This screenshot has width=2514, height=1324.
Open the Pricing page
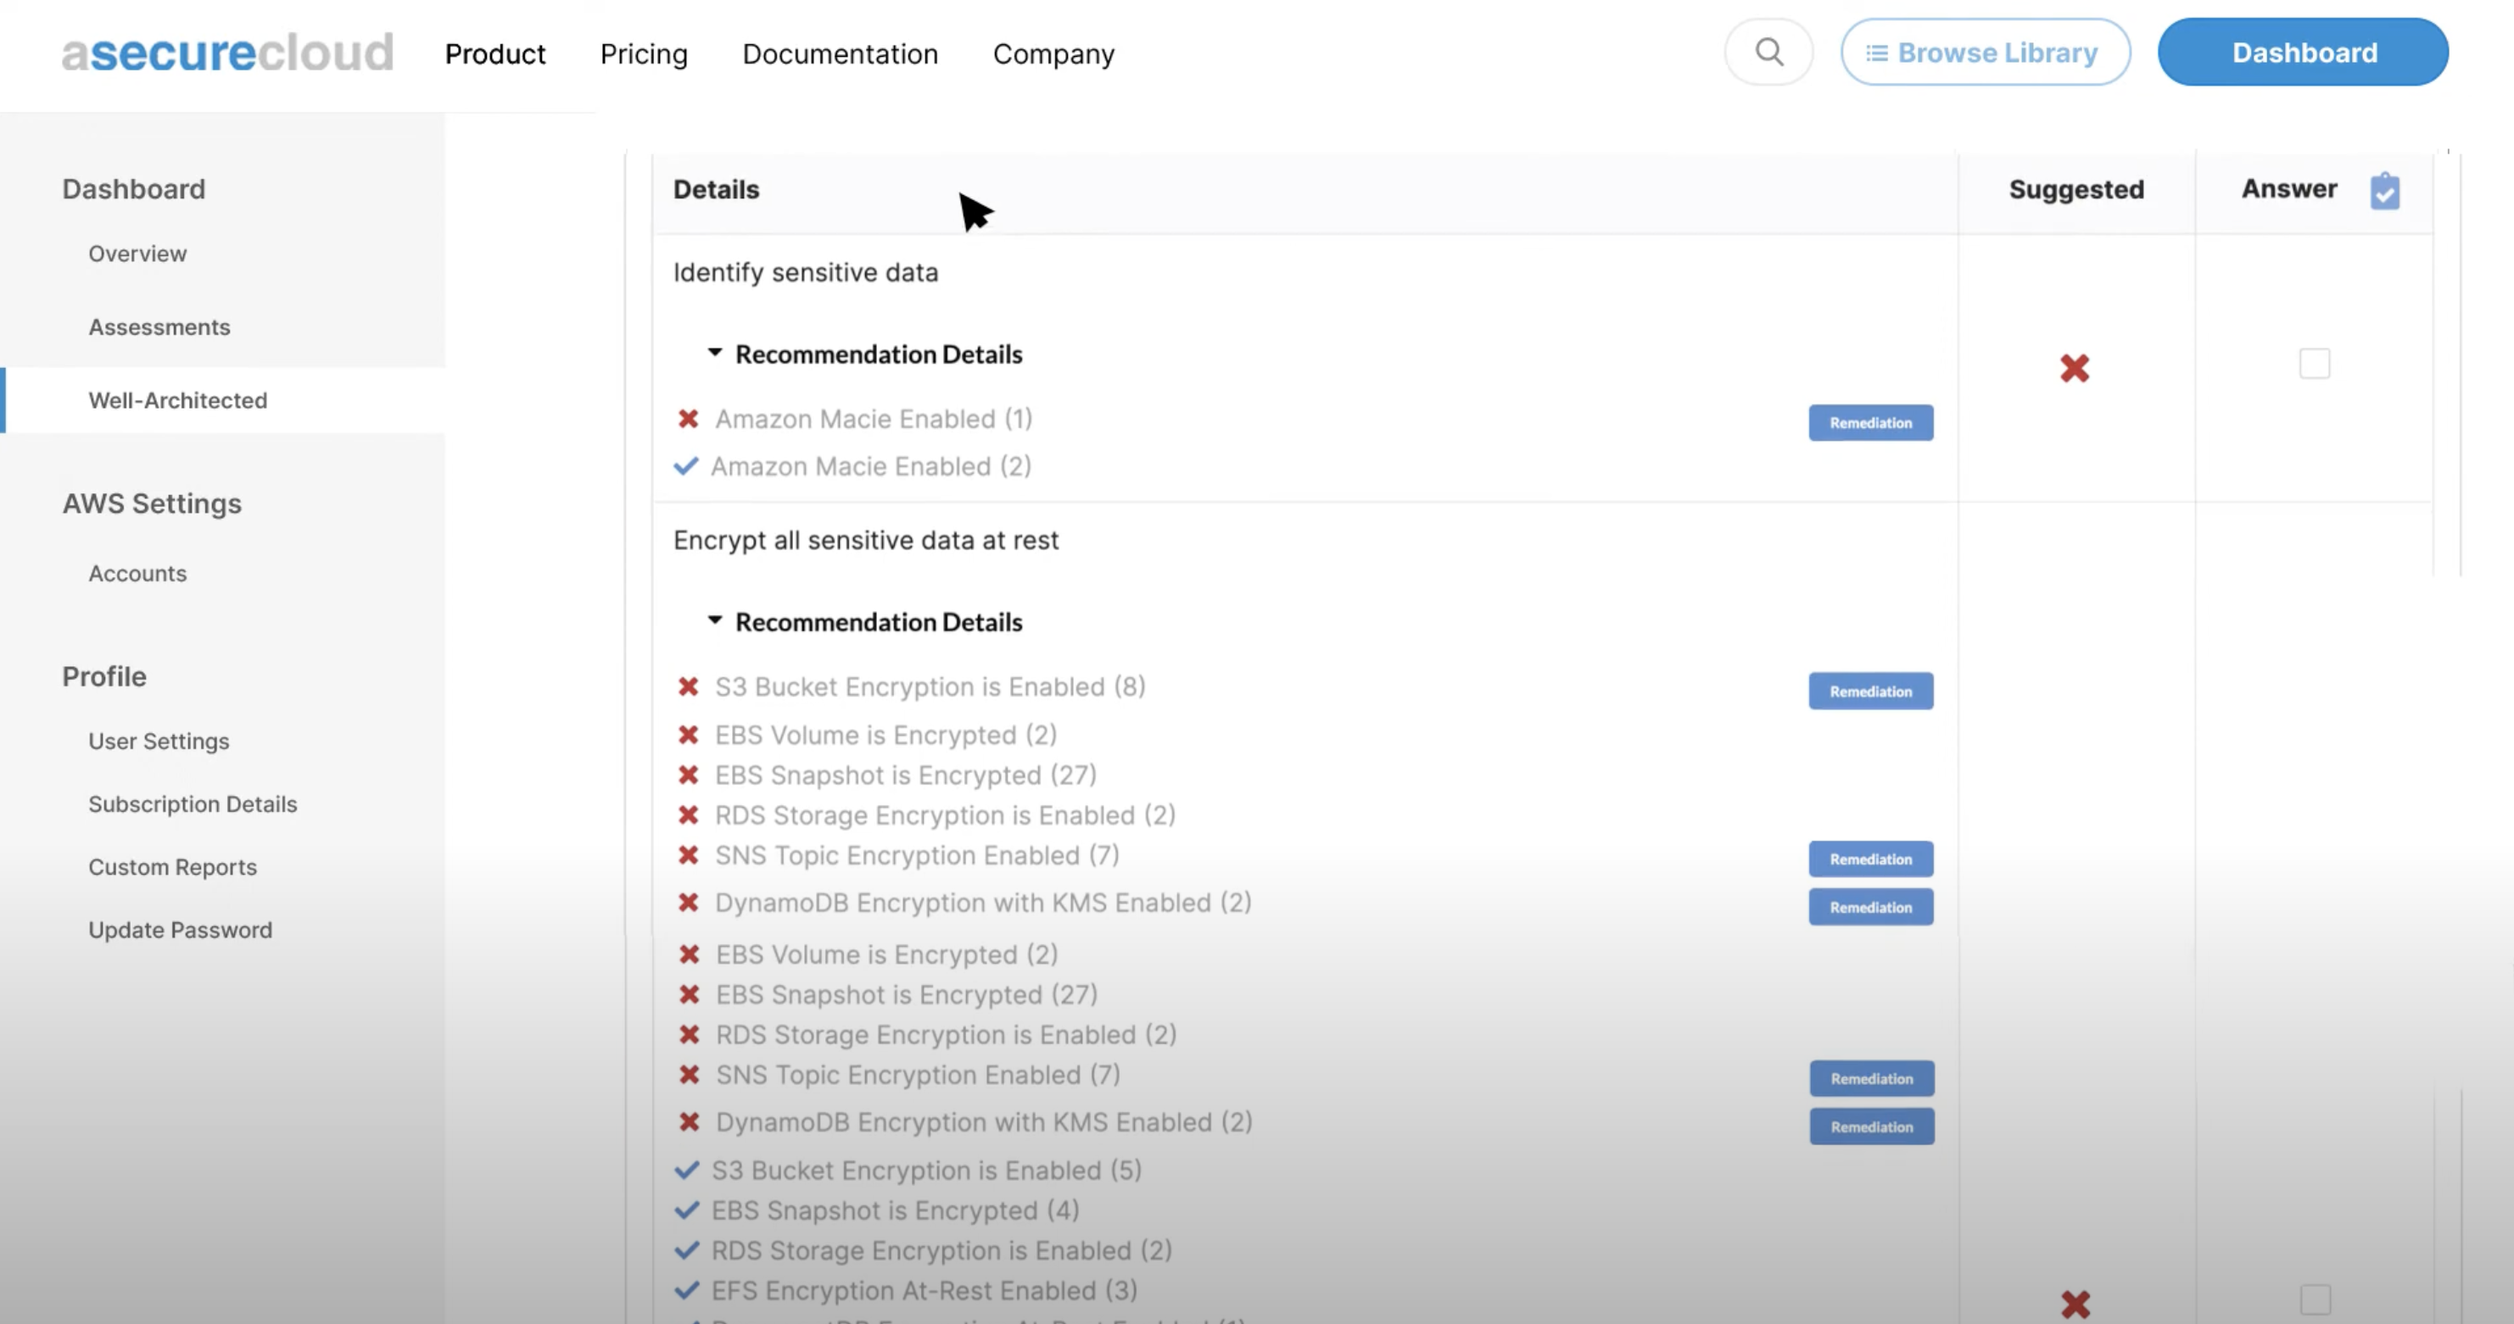(643, 53)
